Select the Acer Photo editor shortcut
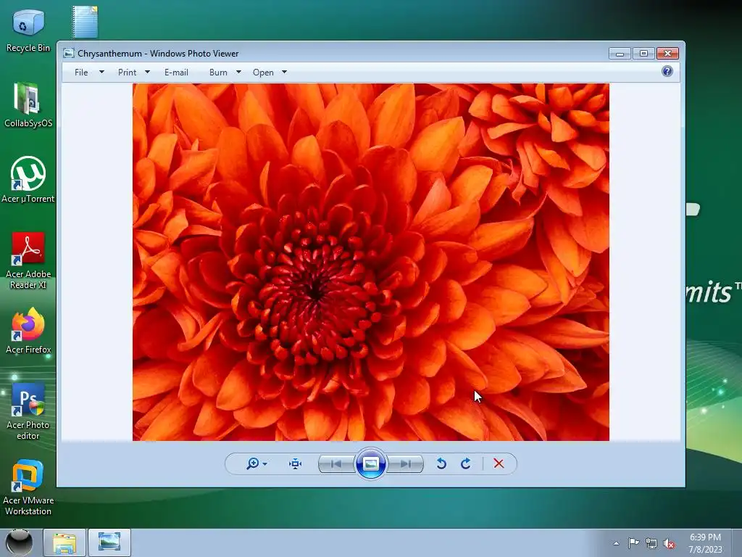The image size is (742, 557). click(x=28, y=411)
